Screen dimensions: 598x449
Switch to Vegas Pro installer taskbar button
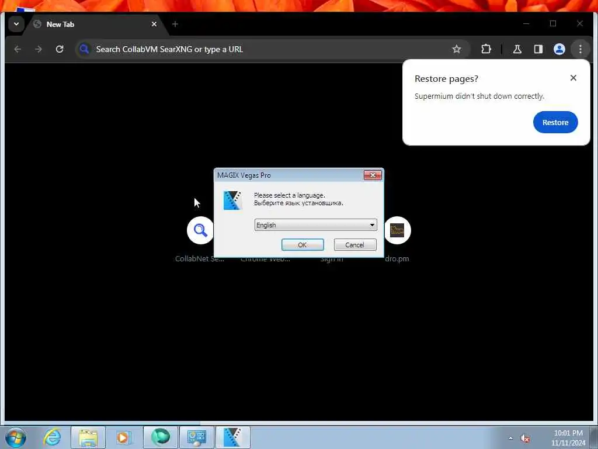pos(232,437)
